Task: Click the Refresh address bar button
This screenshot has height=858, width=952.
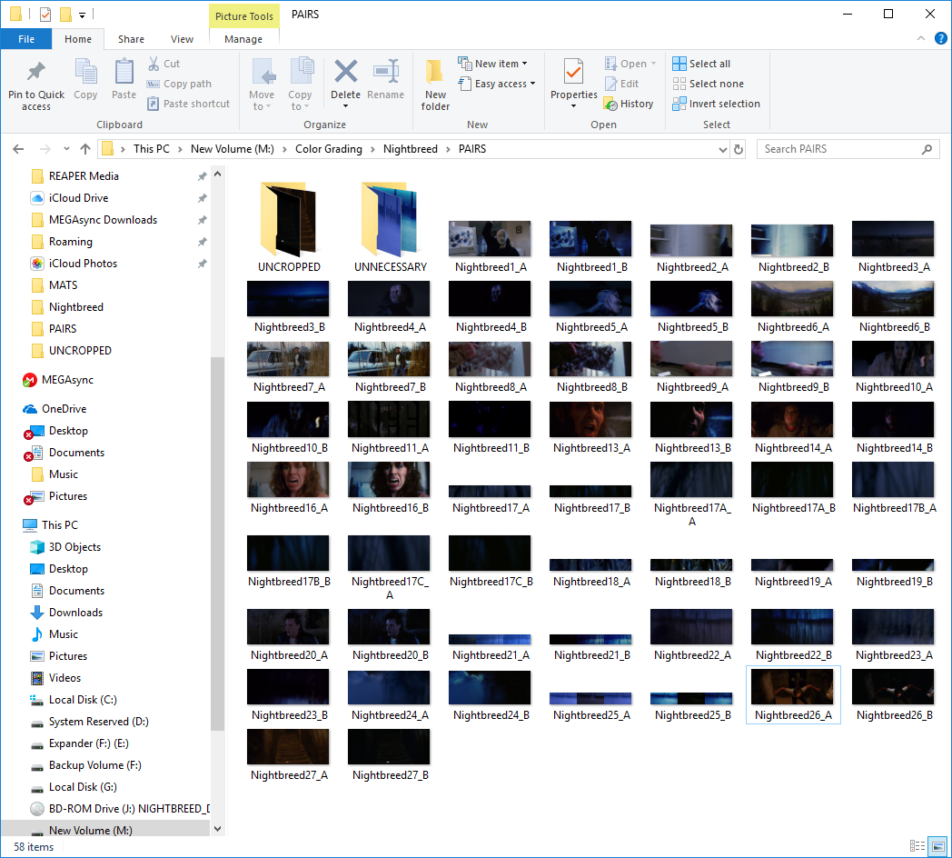Action: pyautogui.click(x=739, y=149)
